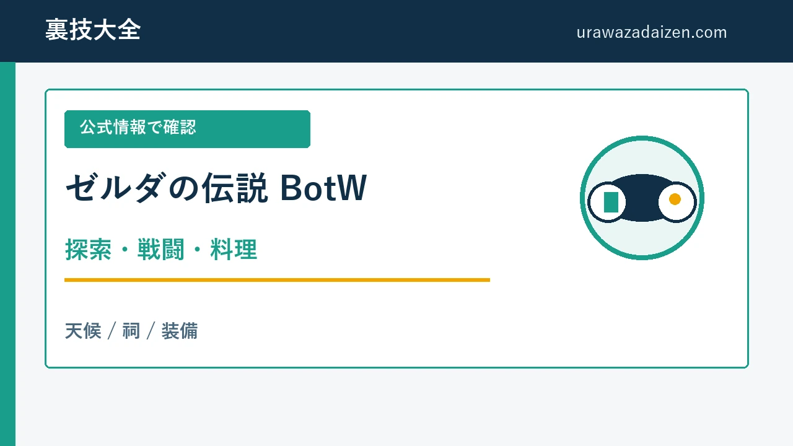Click the teal vertical strip on the left edge
The image size is (793, 446).
point(7,254)
